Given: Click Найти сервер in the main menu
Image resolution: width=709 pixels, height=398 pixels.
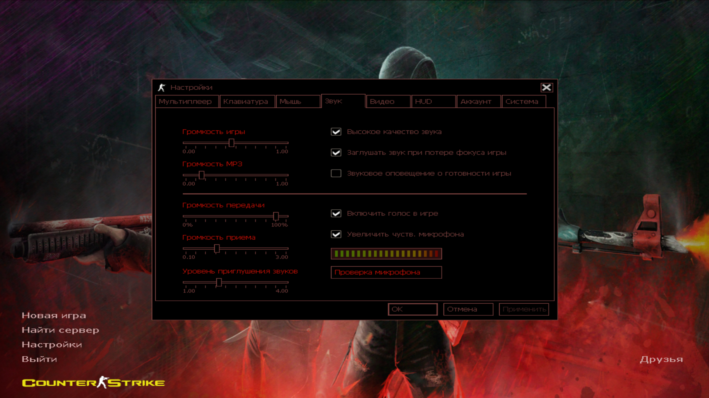Looking at the screenshot, I should [x=60, y=330].
